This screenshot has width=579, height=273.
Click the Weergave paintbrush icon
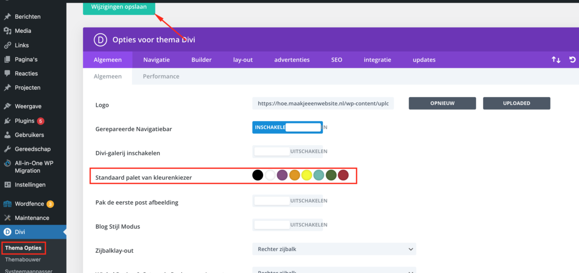[7, 106]
